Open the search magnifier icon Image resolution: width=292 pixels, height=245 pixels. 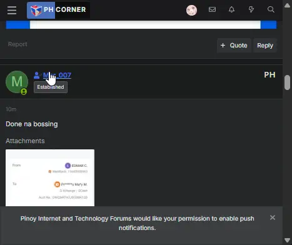tap(271, 9)
